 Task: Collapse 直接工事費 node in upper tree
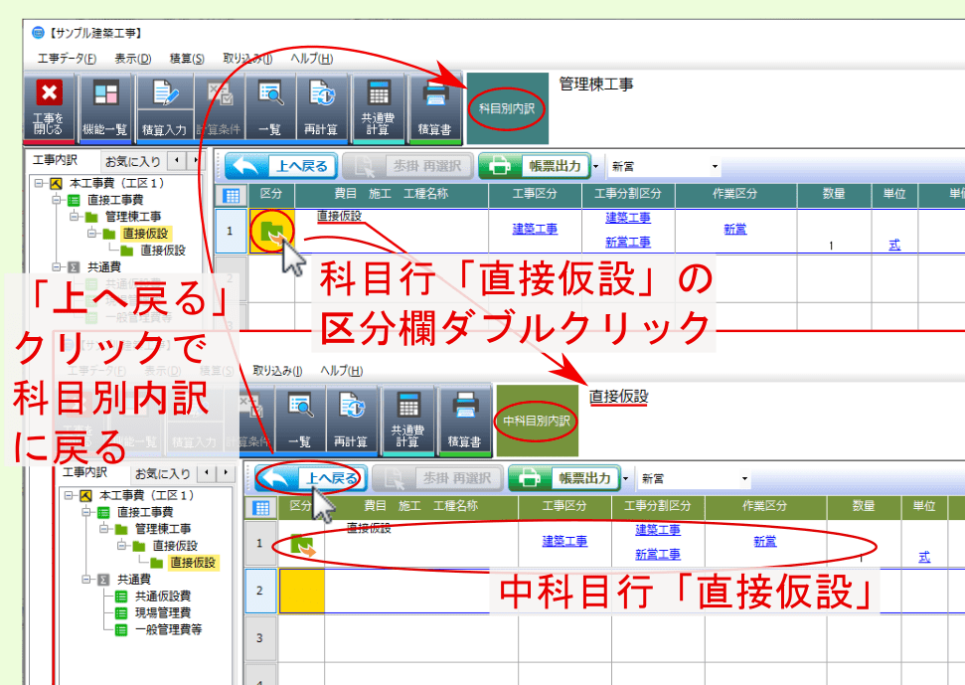pyautogui.click(x=57, y=200)
